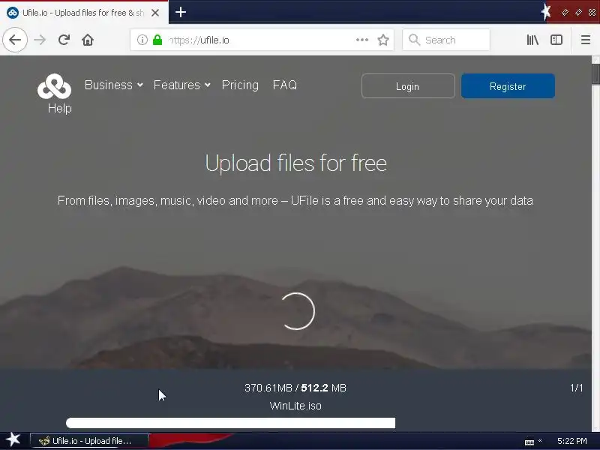600x450 pixels.
Task: Click the Upload files for free heading
Action: coord(295,163)
